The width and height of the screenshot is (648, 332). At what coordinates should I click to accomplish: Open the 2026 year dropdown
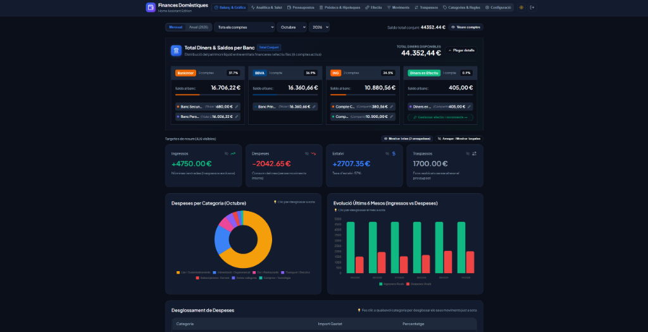pos(319,27)
